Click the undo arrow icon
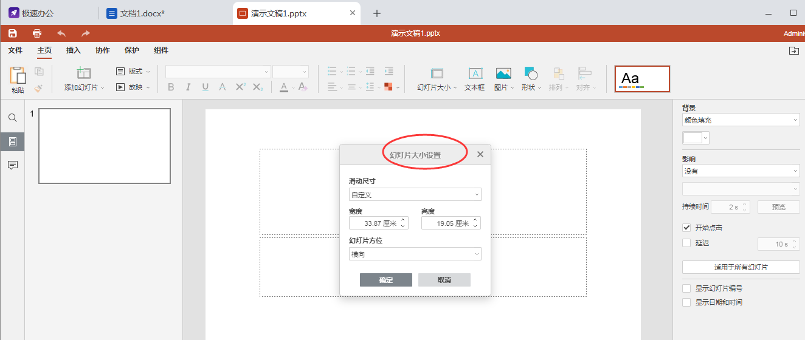 point(61,33)
